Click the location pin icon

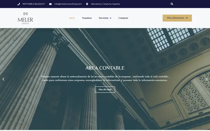[87, 4]
